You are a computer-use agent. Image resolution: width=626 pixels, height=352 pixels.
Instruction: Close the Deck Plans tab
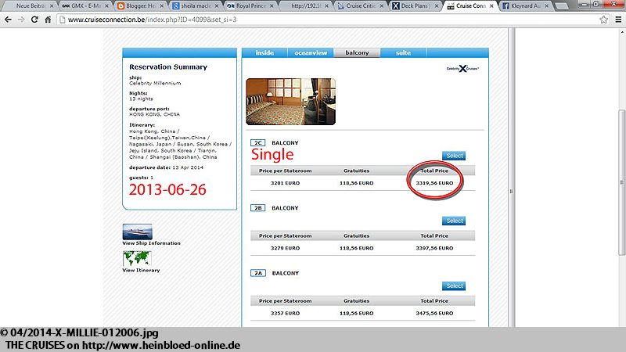tap(437, 6)
